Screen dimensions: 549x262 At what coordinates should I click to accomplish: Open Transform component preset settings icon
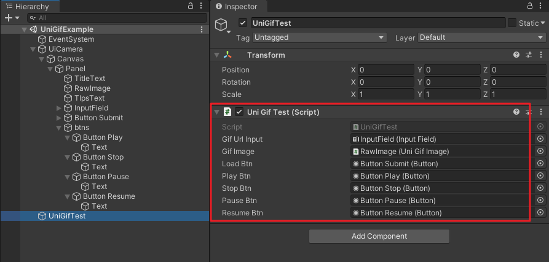coord(529,55)
